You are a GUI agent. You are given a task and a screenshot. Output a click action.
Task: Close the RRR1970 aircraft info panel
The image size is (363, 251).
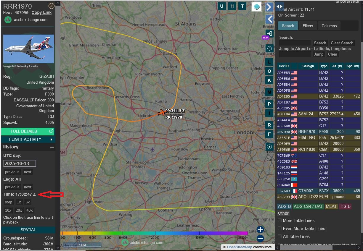51,6
